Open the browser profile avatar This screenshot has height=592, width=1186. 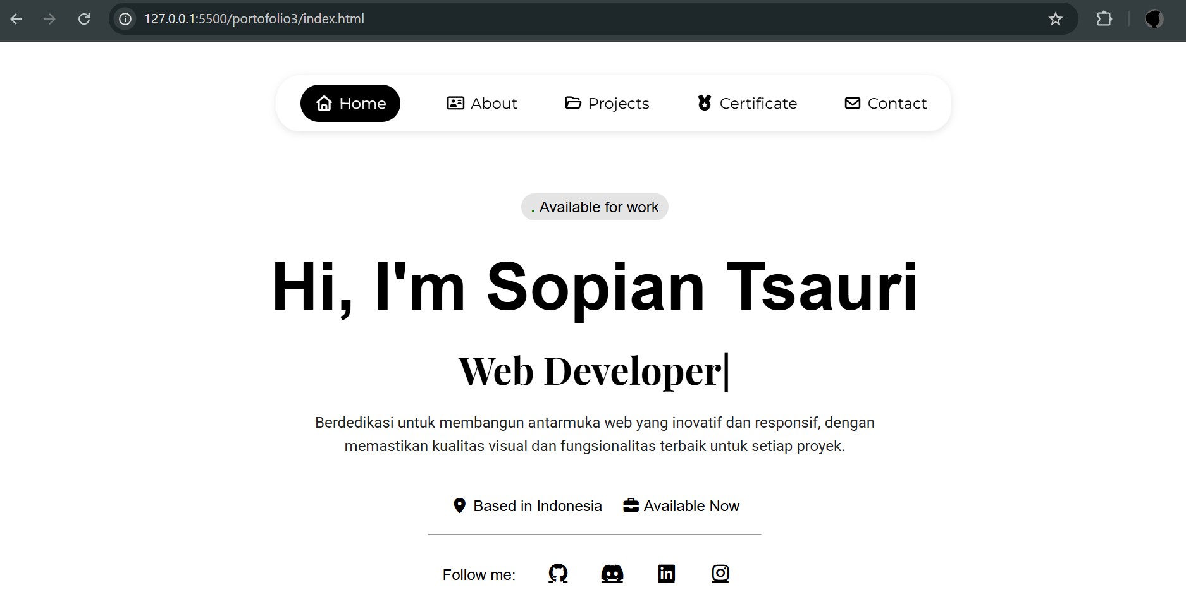1154,19
